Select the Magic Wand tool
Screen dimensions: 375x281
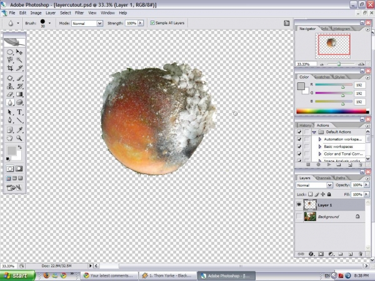coord(19,60)
